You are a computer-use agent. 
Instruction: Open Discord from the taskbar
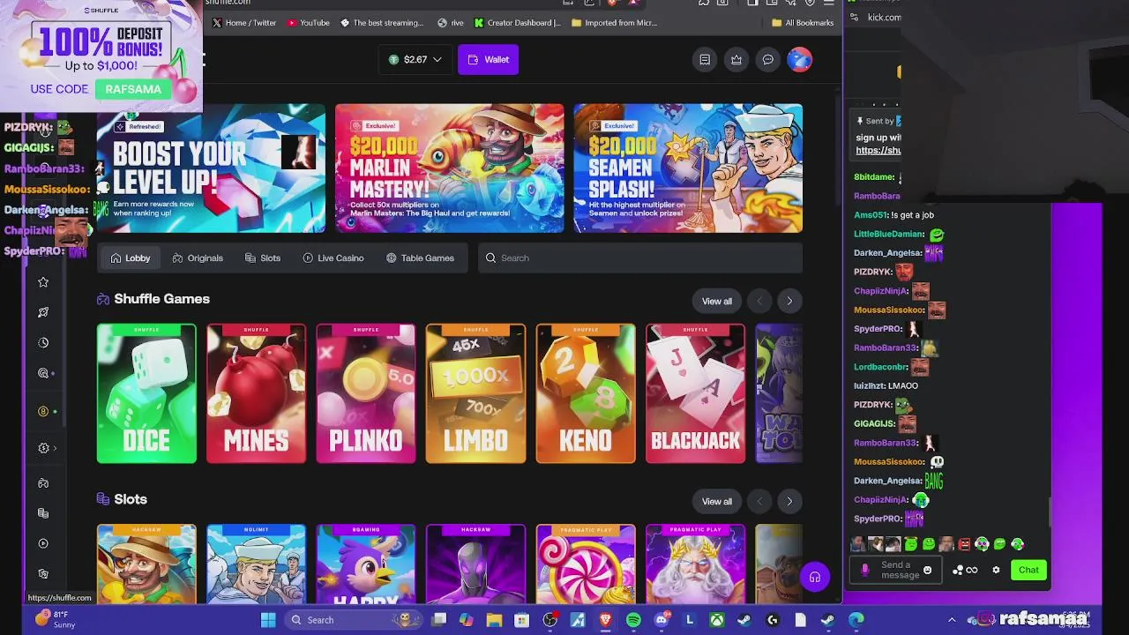[662, 620]
